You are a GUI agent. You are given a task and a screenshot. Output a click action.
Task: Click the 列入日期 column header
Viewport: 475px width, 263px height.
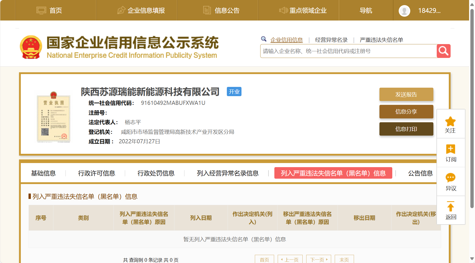[201, 218]
